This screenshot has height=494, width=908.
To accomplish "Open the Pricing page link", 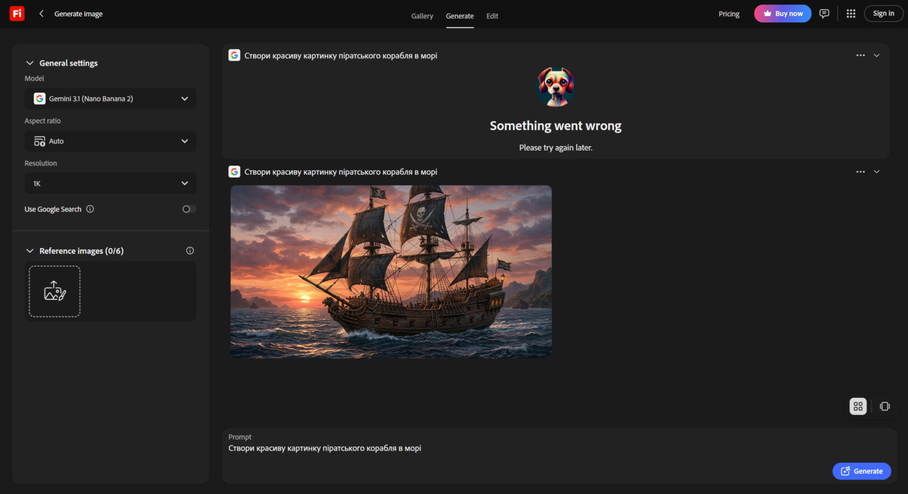I will [729, 14].
